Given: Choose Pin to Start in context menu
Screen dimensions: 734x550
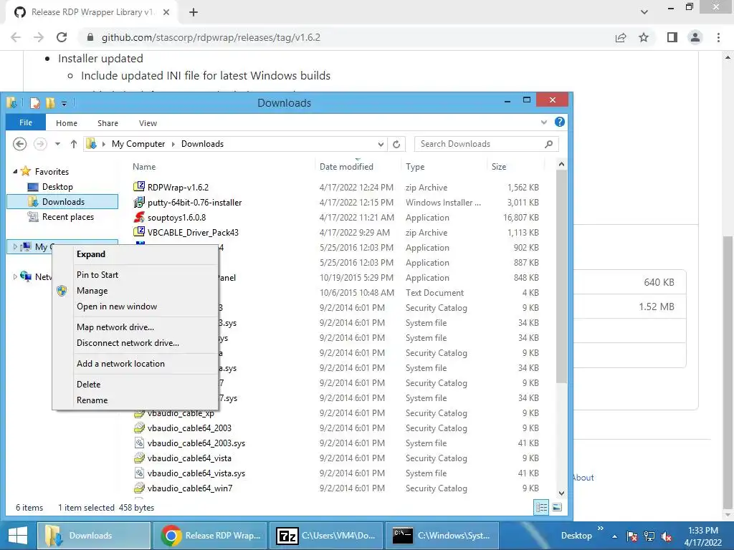Looking at the screenshot, I should [135, 274].
